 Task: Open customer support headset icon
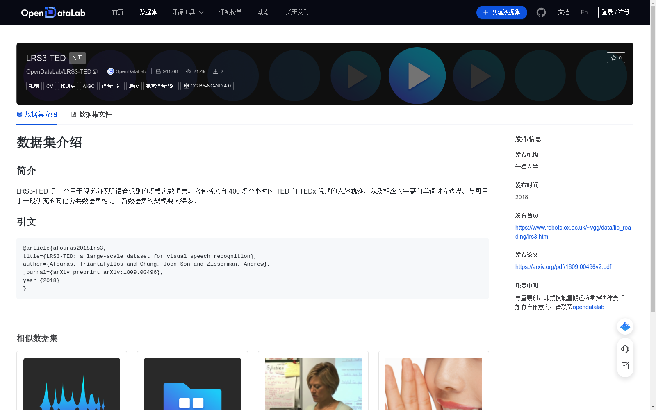[625, 349]
